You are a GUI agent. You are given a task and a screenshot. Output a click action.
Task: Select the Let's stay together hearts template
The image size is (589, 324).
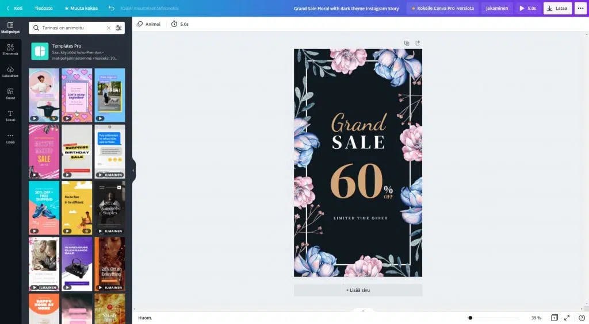77,95
